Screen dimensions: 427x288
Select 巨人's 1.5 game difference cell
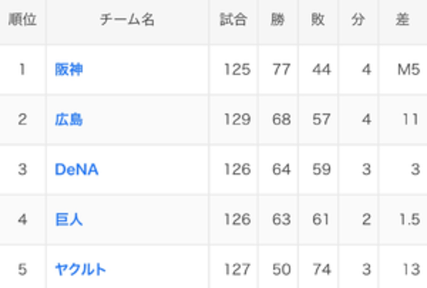pos(403,220)
